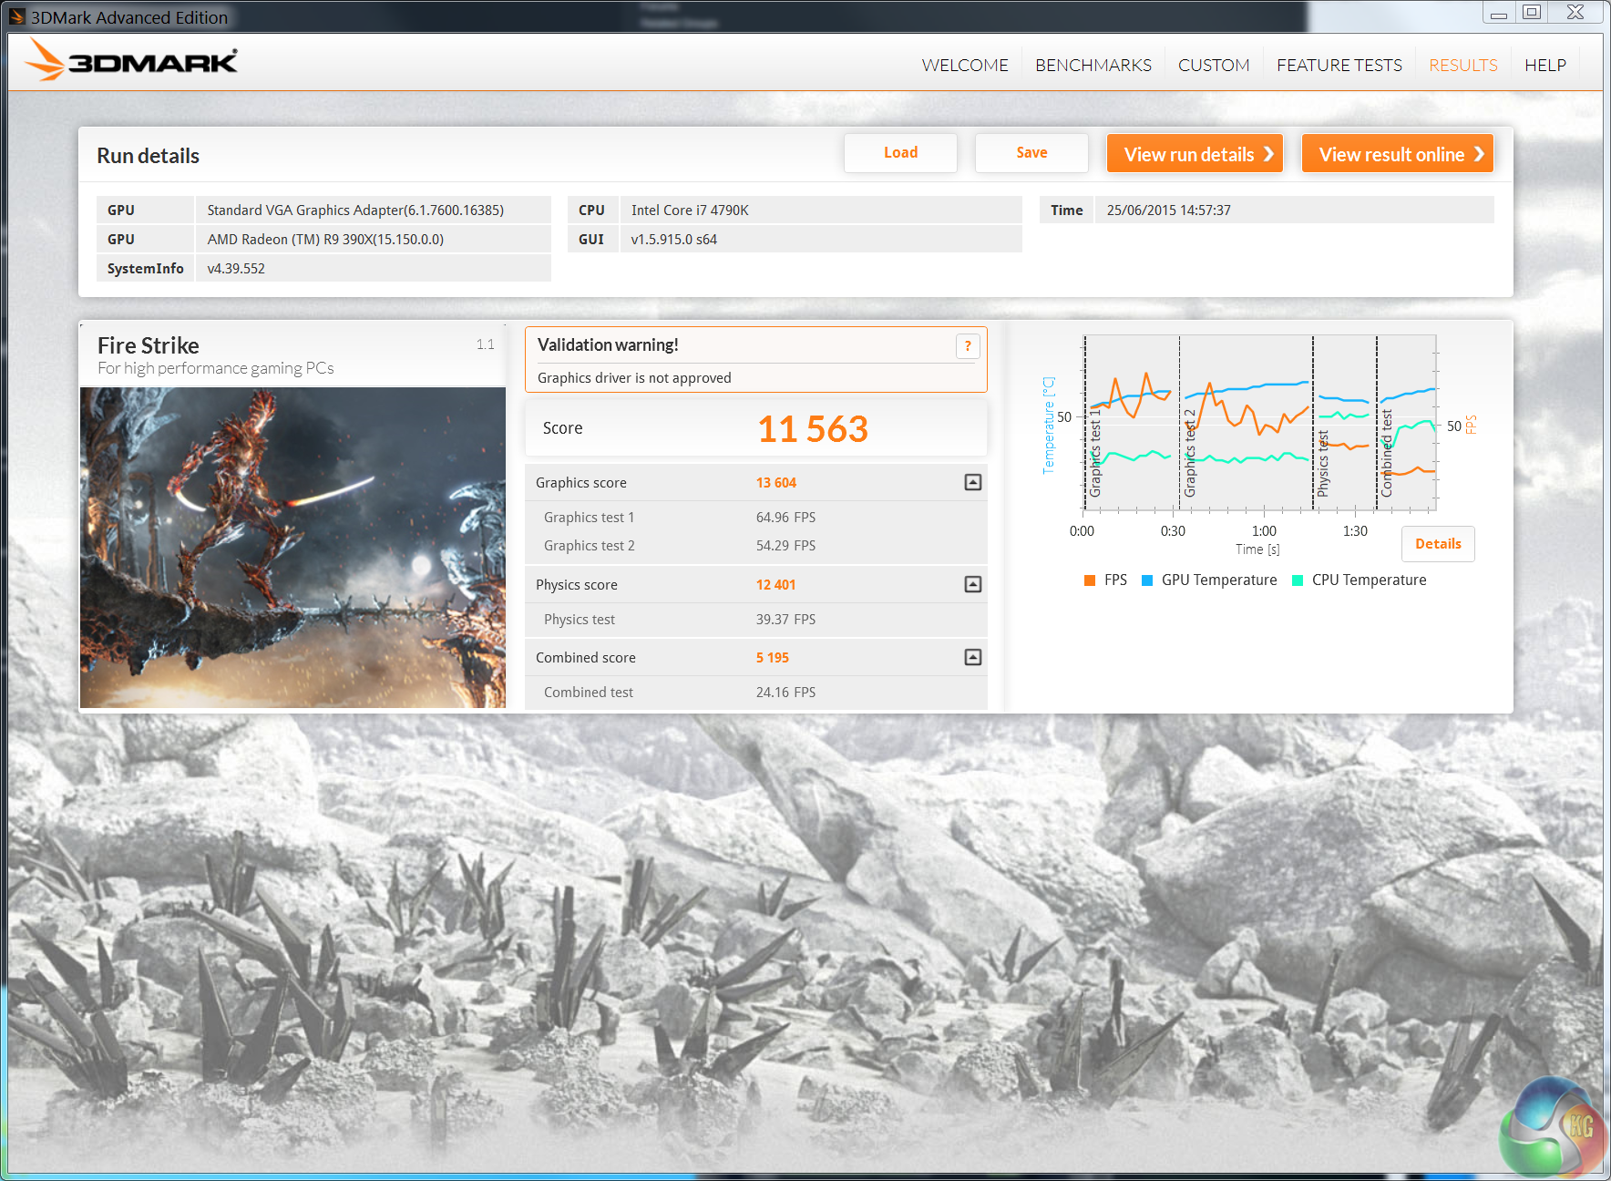The image size is (1611, 1181).
Task: Click View run details button
Action: point(1195,154)
